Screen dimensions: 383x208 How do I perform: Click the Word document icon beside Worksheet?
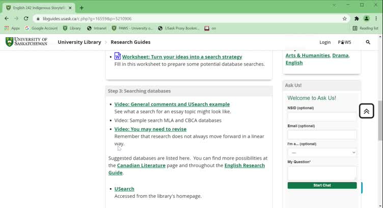118,56
